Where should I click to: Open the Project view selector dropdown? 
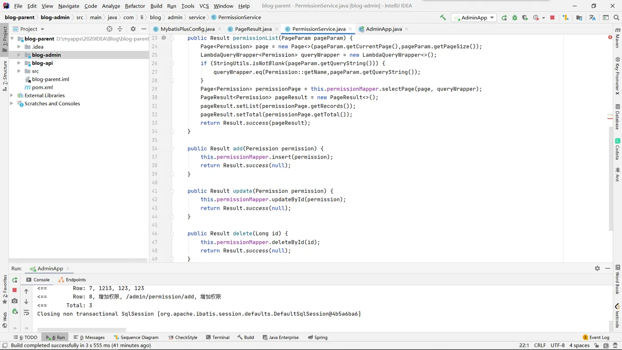coord(29,29)
